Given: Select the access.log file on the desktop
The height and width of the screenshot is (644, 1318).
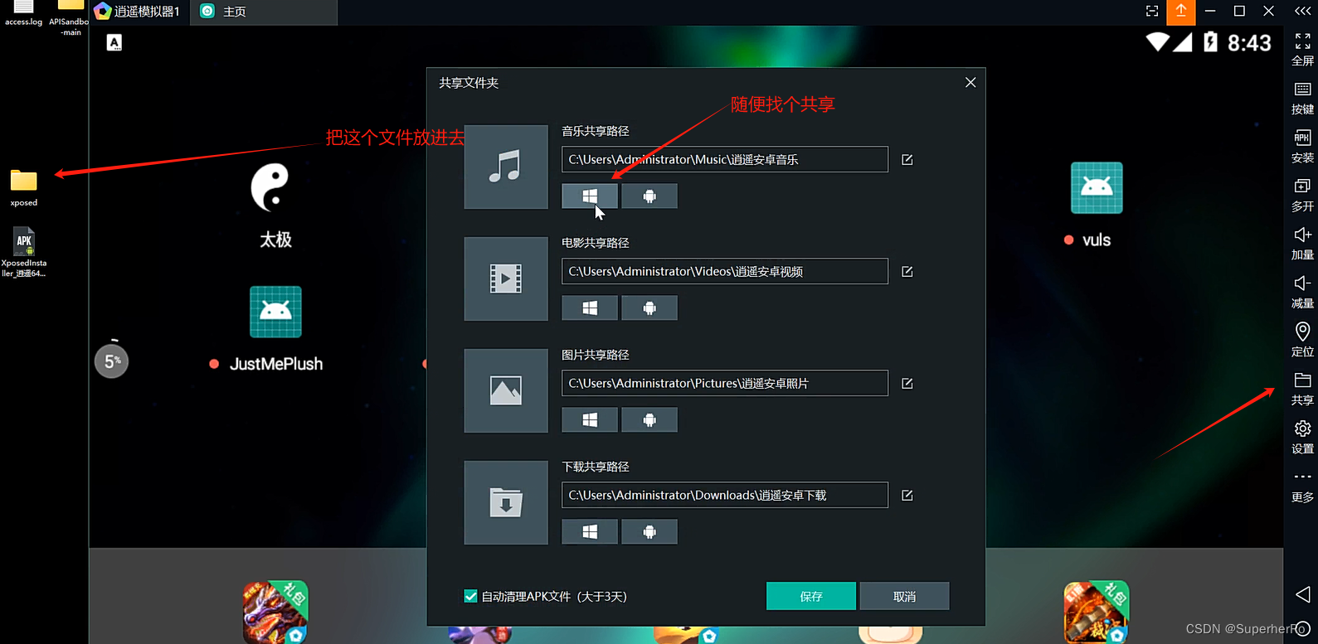Looking at the screenshot, I should point(23,13).
